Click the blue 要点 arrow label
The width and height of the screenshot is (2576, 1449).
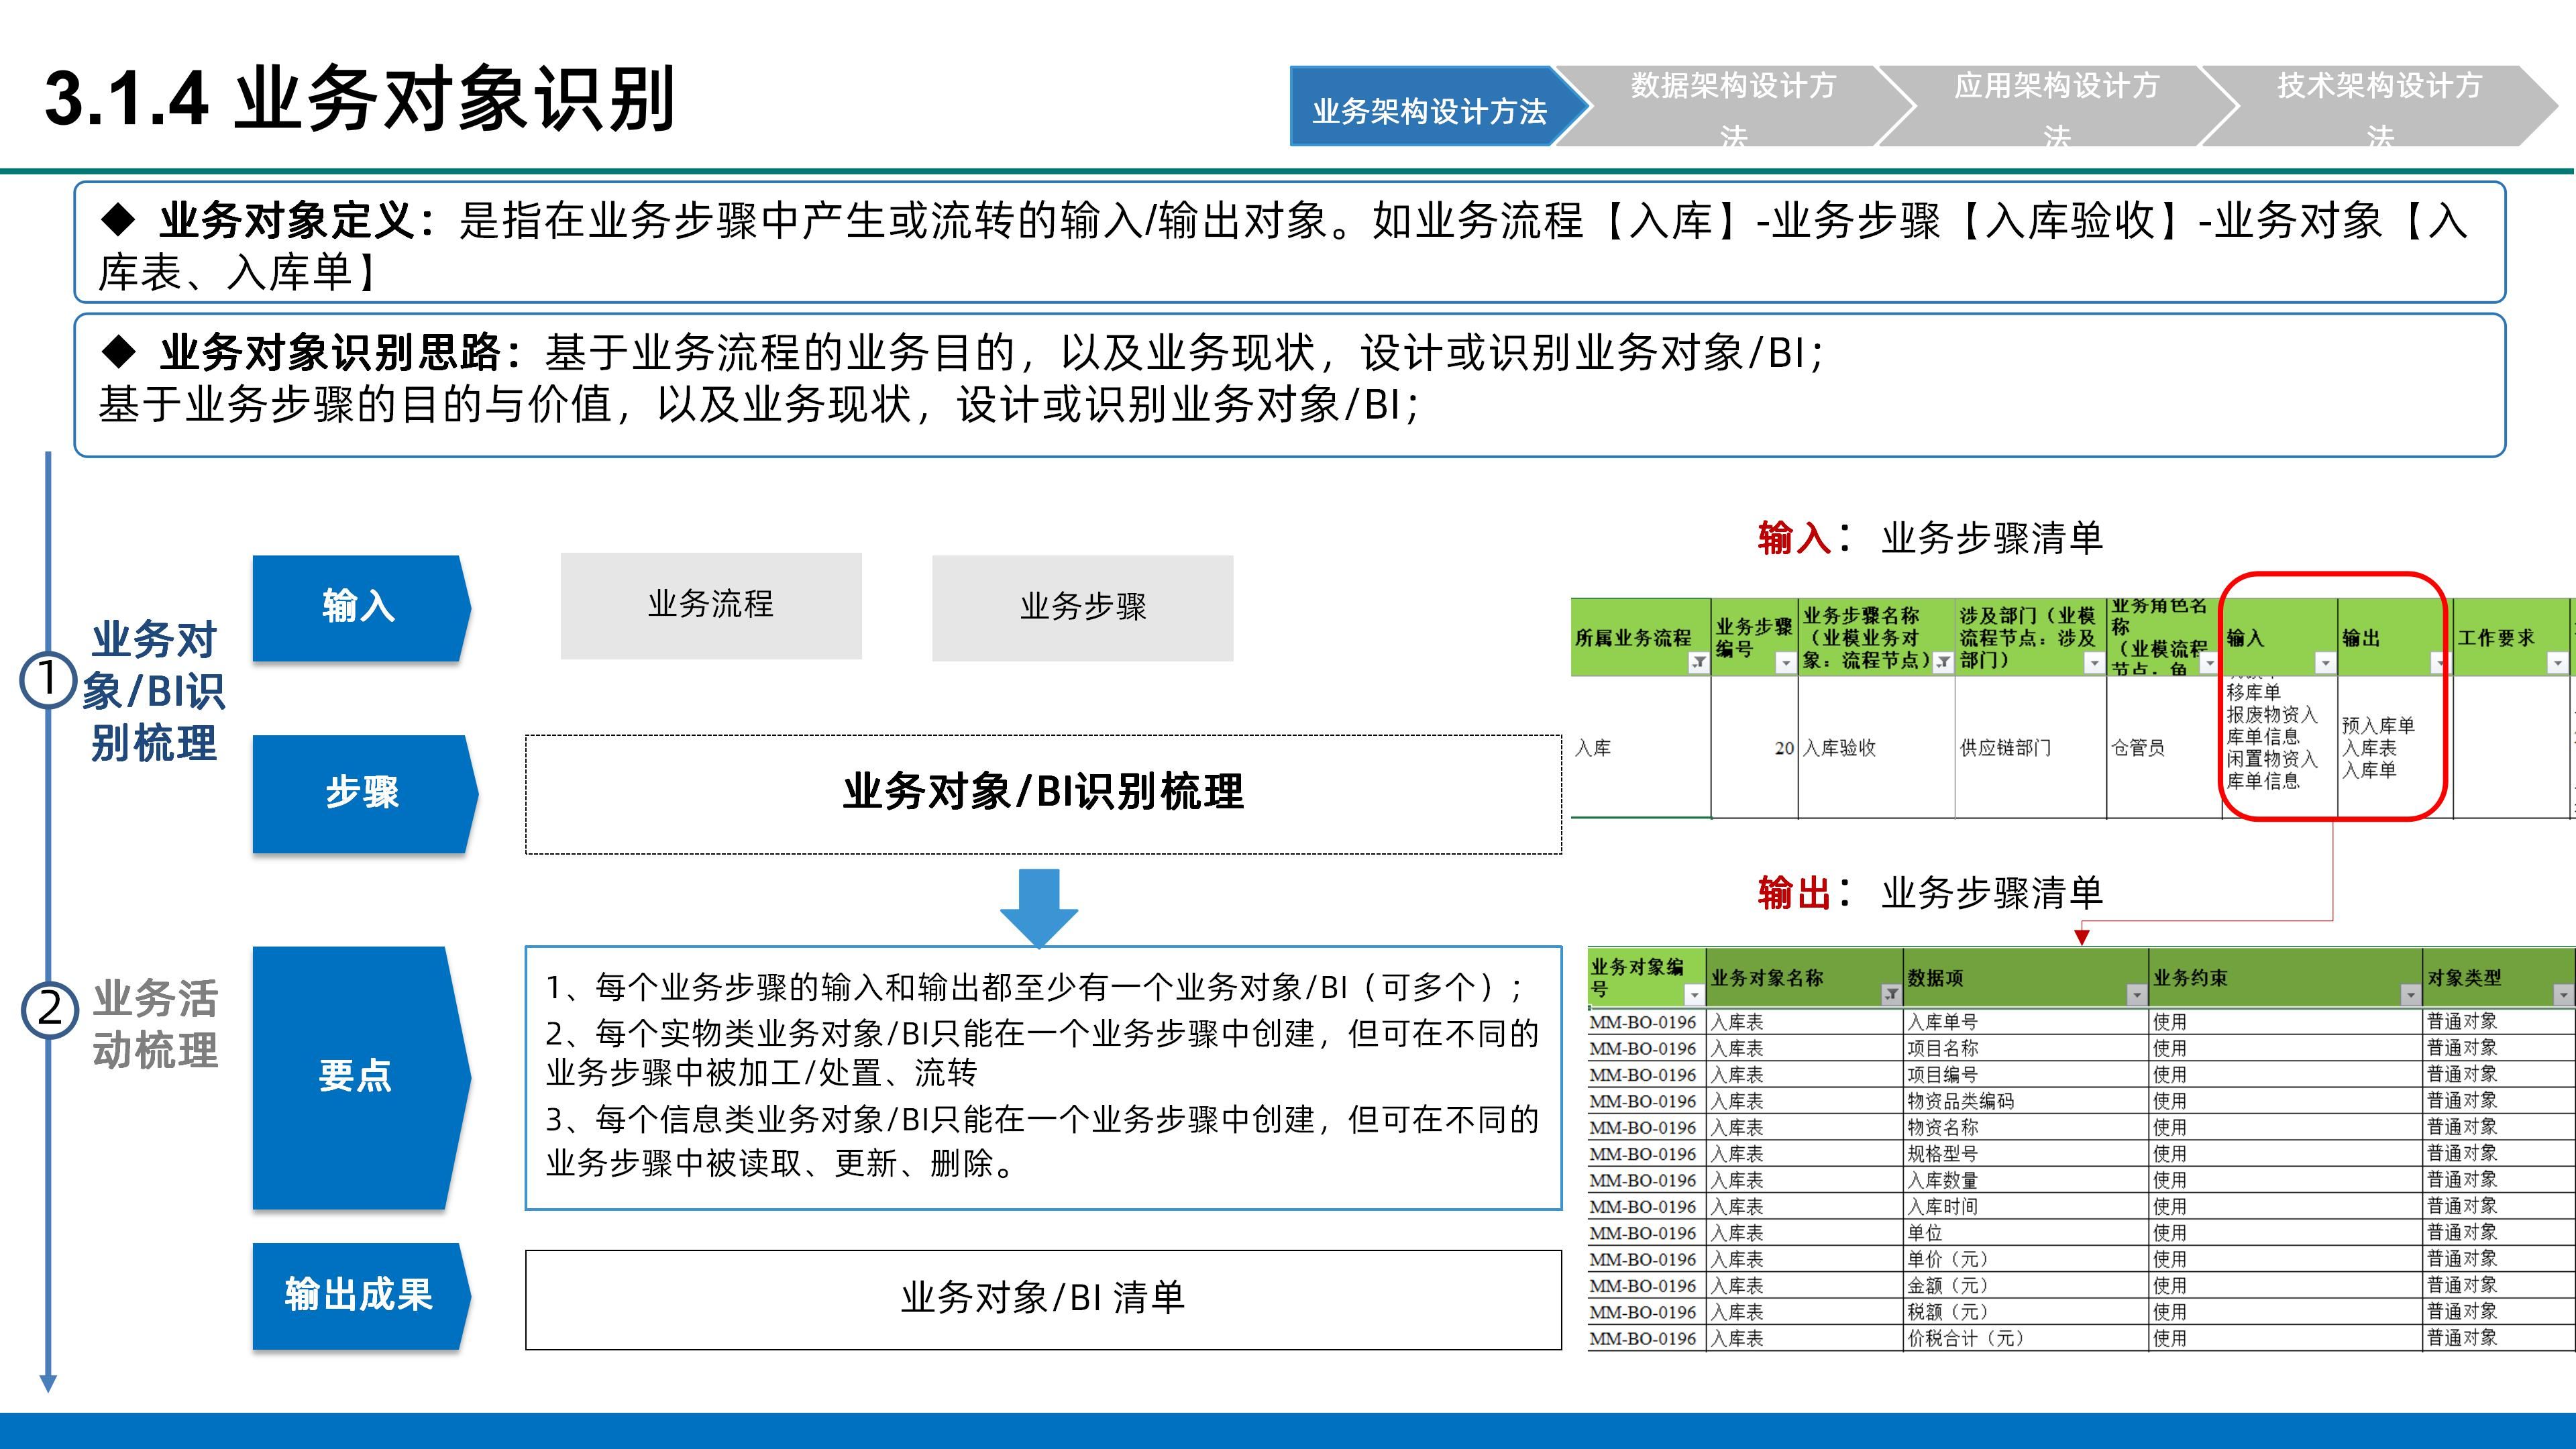(x=360, y=1078)
